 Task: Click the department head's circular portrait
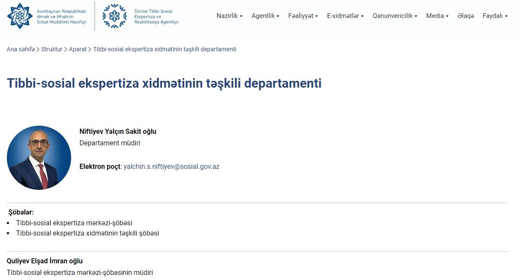click(x=39, y=158)
